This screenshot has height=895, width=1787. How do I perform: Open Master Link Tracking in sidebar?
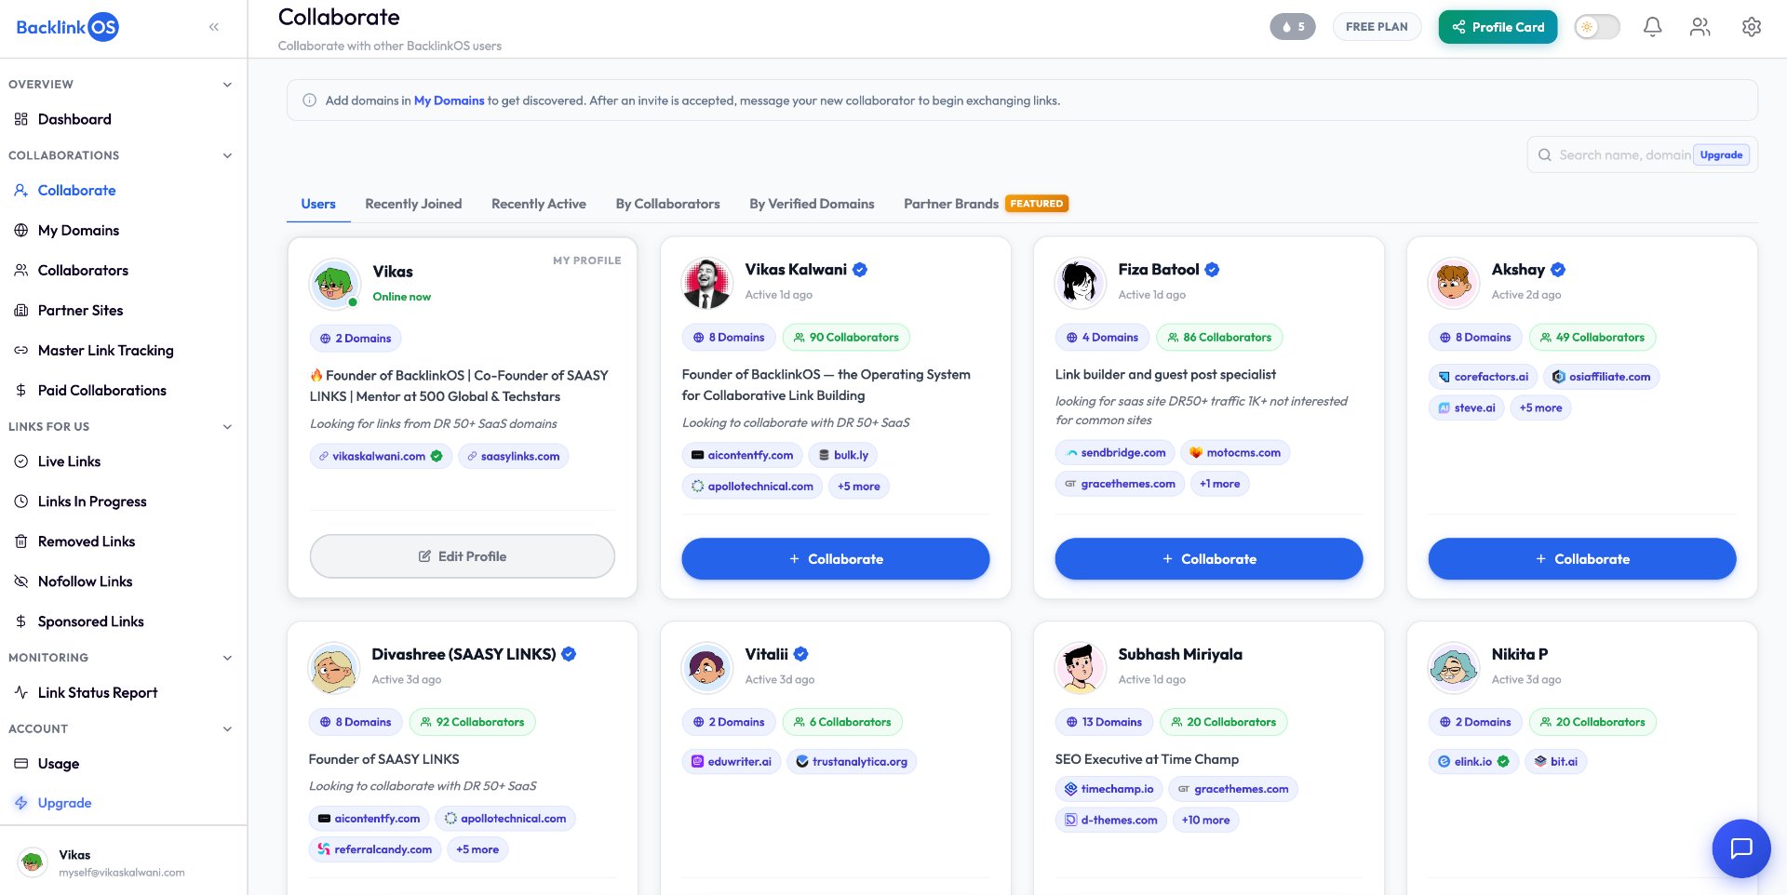(x=105, y=351)
